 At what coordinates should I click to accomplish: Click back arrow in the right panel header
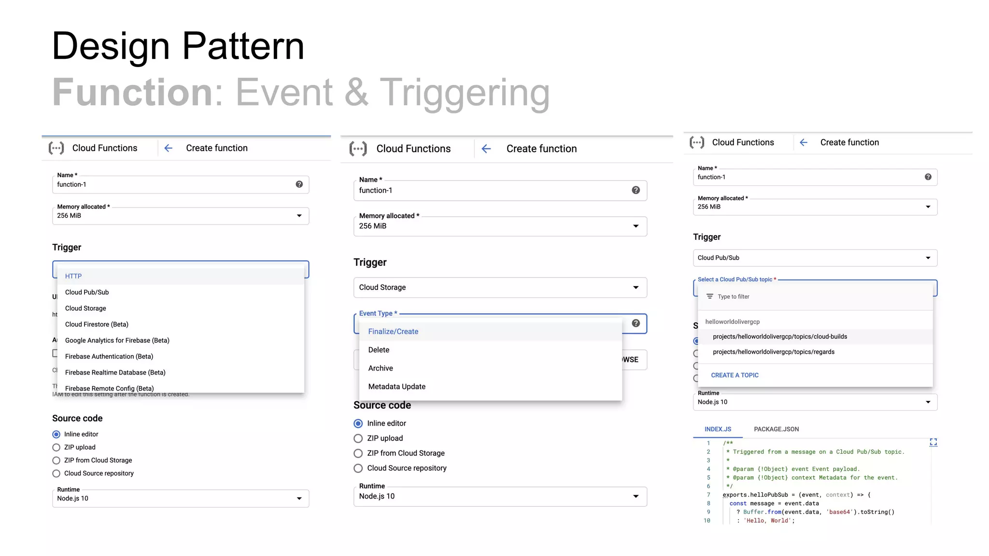point(804,142)
